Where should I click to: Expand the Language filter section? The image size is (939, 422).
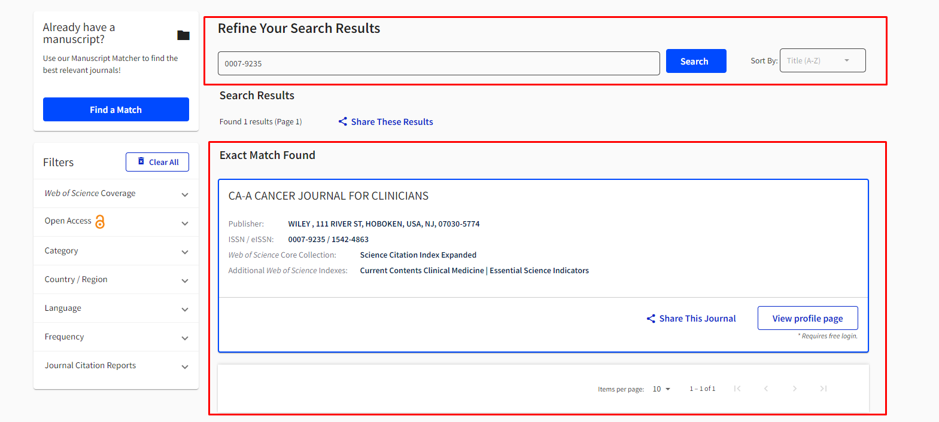[185, 309]
